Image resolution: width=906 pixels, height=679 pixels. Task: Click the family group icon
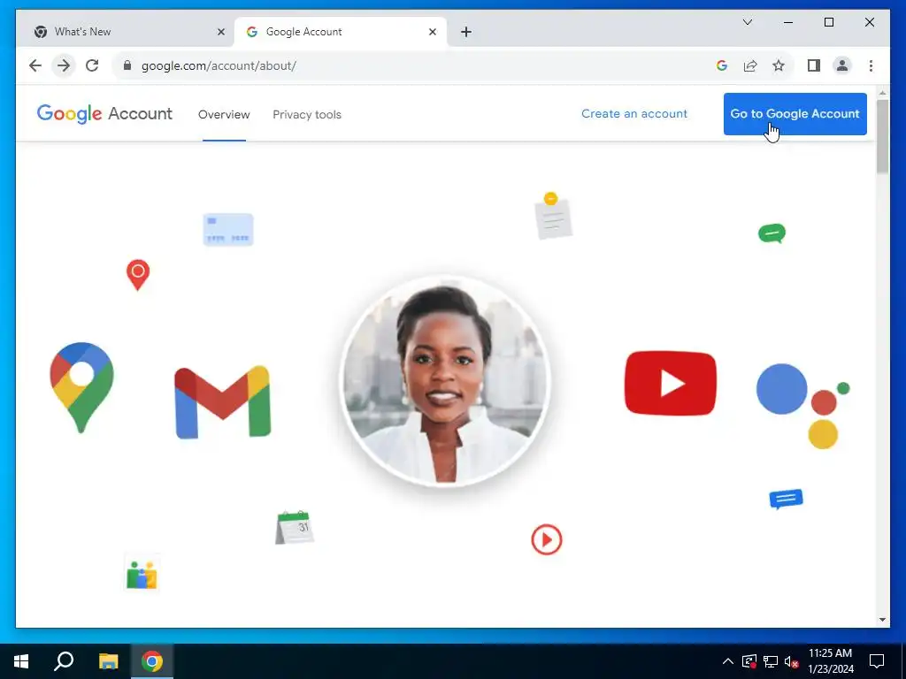142,573
